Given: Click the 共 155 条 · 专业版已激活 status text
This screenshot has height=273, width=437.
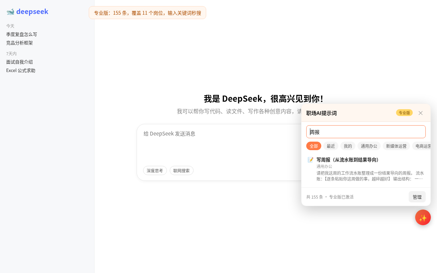Looking at the screenshot, I should pyautogui.click(x=330, y=197).
